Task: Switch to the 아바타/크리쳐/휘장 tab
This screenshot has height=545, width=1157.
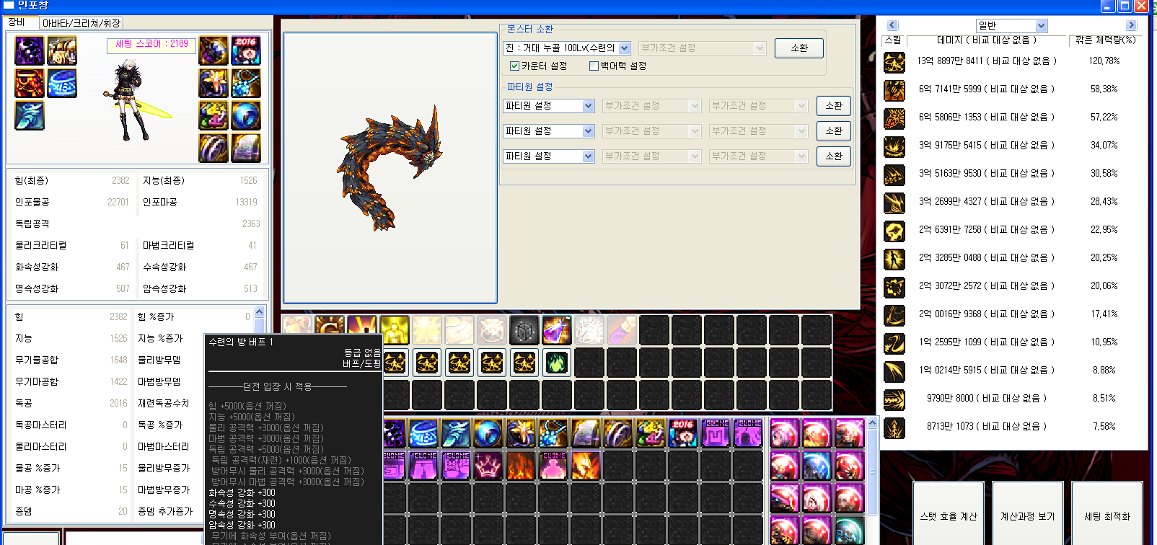Action: tap(82, 23)
